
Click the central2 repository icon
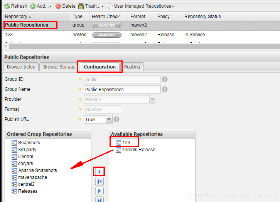point(14,185)
